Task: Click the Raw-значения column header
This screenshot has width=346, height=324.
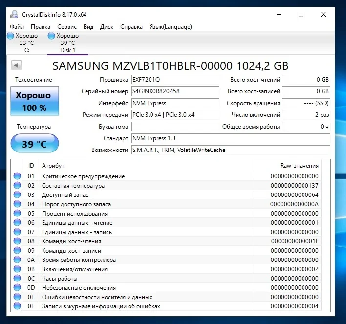Action: coord(299,166)
